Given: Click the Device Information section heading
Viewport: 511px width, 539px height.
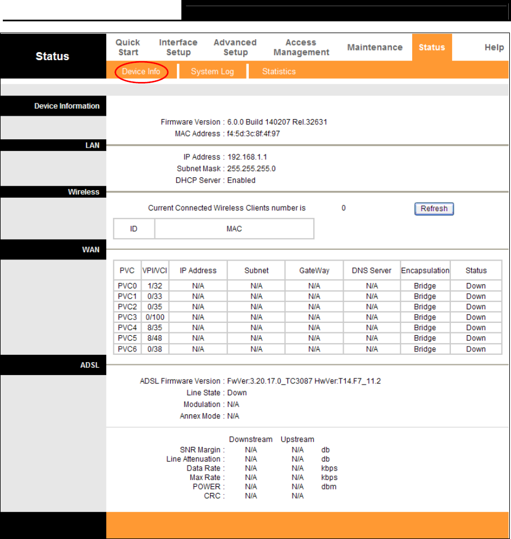Looking at the screenshot, I should pos(67,106).
